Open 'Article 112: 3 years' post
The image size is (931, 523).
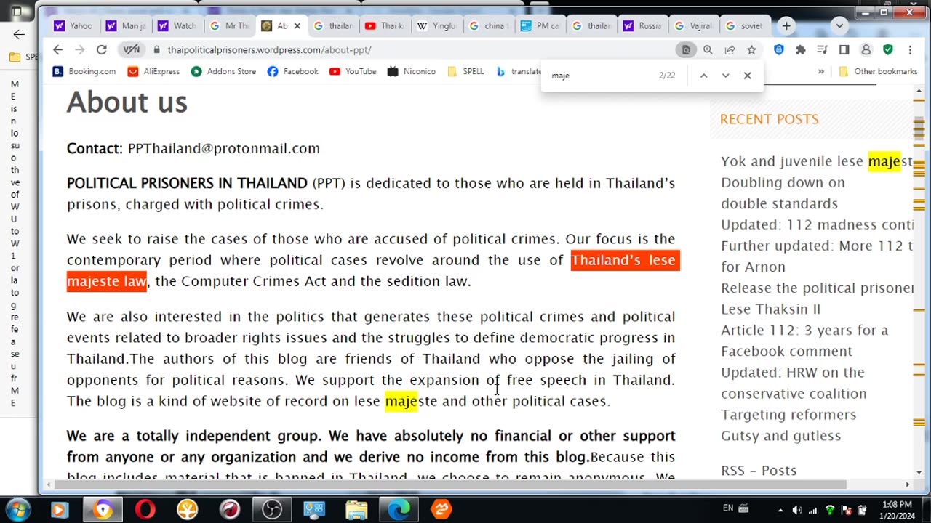804,340
